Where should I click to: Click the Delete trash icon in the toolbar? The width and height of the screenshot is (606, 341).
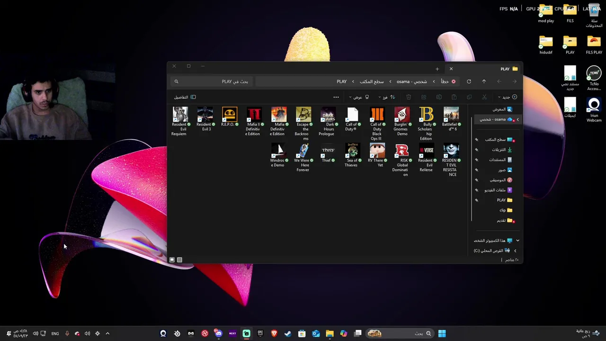(x=409, y=97)
